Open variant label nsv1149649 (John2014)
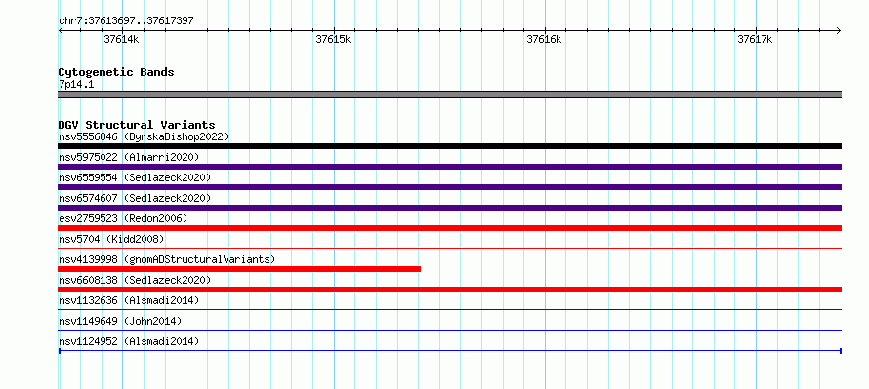This screenshot has width=869, height=389. click(x=120, y=321)
